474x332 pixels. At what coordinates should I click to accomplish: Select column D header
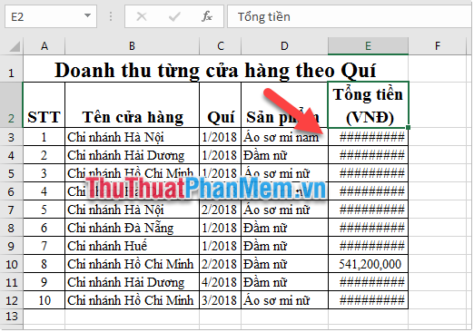284,46
